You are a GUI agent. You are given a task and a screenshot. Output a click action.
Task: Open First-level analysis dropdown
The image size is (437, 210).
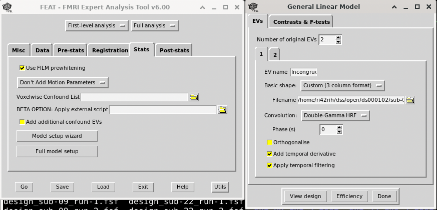(96, 26)
